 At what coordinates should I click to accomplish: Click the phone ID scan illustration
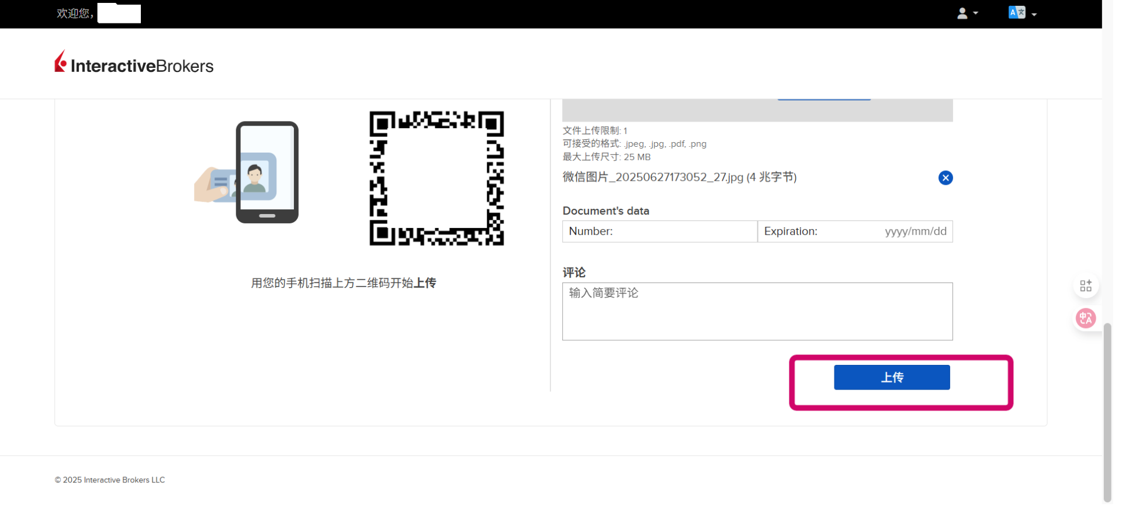(x=247, y=173)
